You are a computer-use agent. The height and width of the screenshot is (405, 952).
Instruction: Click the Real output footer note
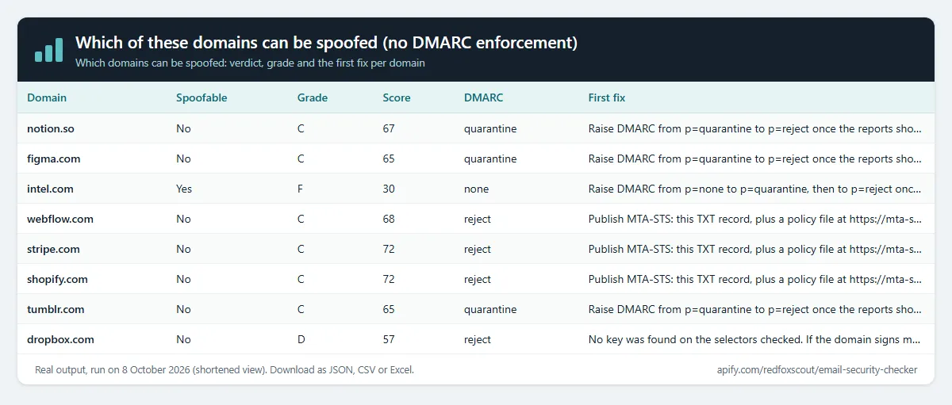point(225,369)
